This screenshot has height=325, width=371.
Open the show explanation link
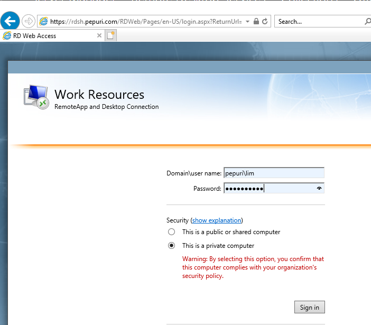point(217,220)
